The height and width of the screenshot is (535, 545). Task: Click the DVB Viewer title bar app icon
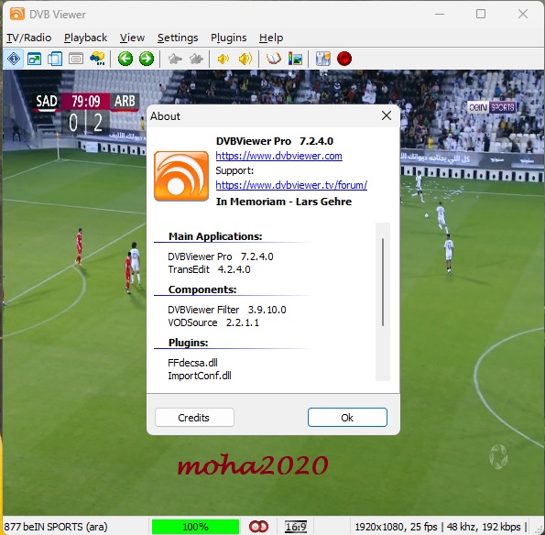[x=17, y=15]
